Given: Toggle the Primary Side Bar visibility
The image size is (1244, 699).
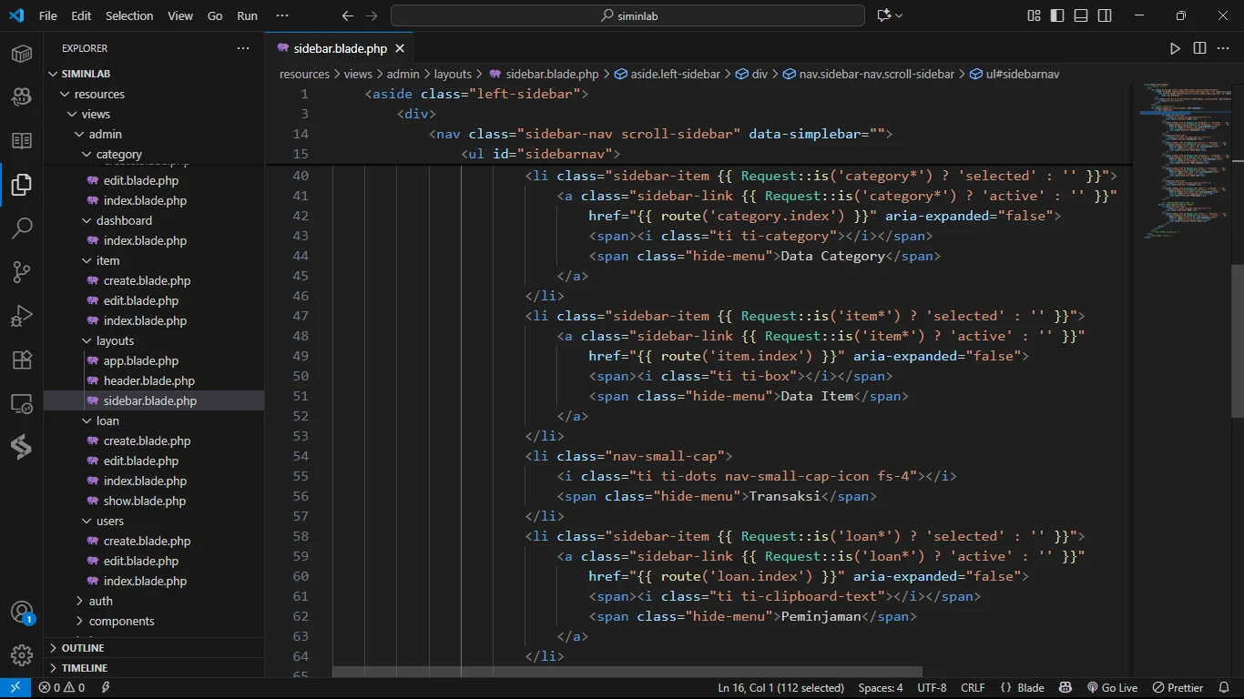Looking at the screenshot, I should click(1057, 15).
